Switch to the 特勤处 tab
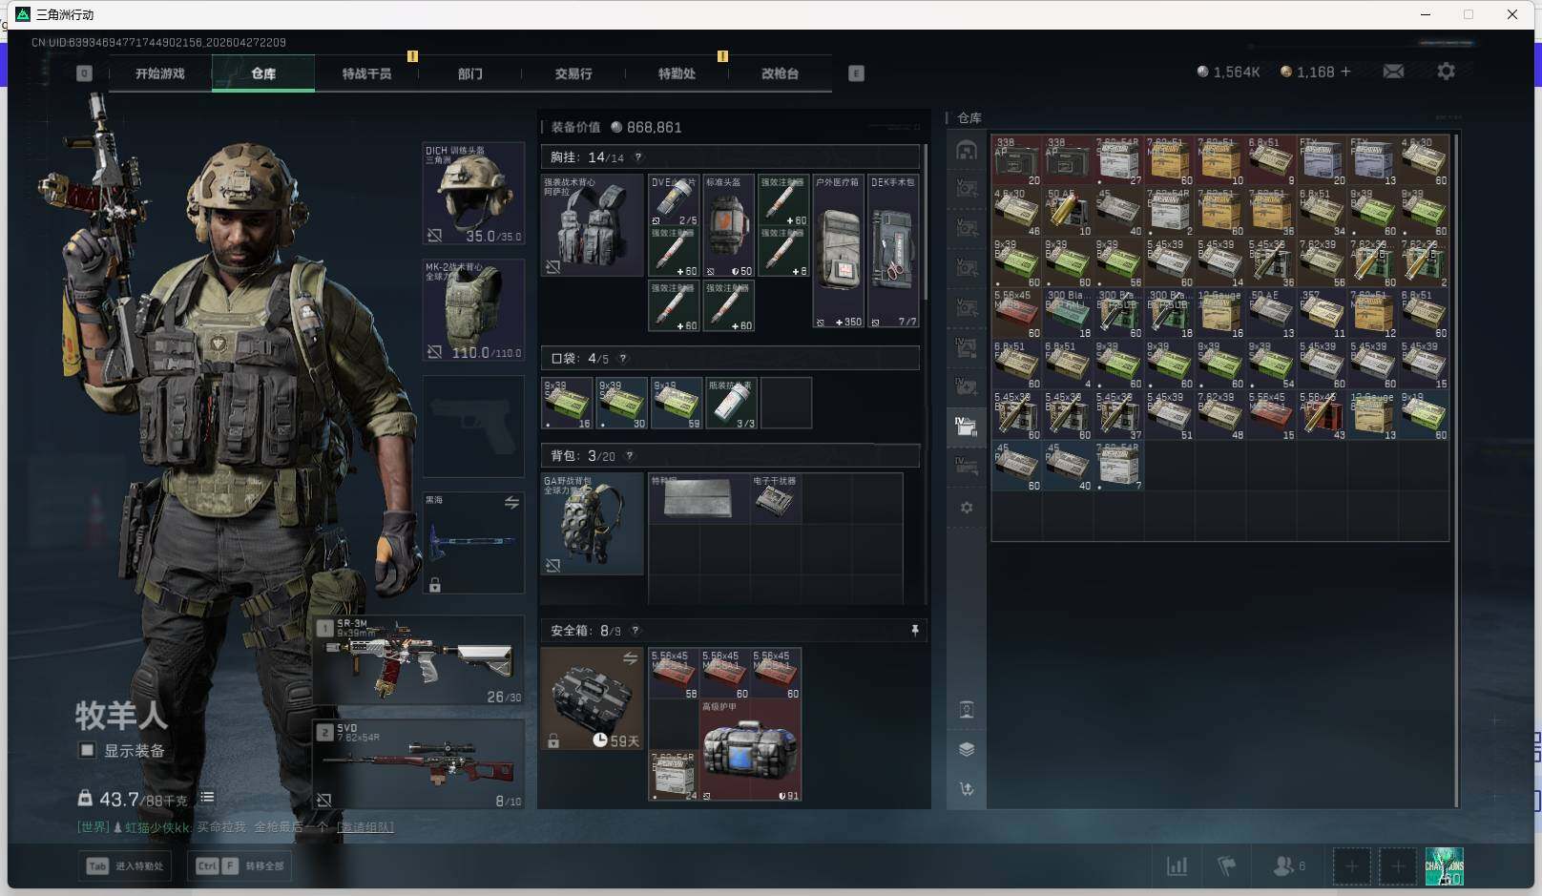This screenshot has height=896, width=1542. pos(677,73)
